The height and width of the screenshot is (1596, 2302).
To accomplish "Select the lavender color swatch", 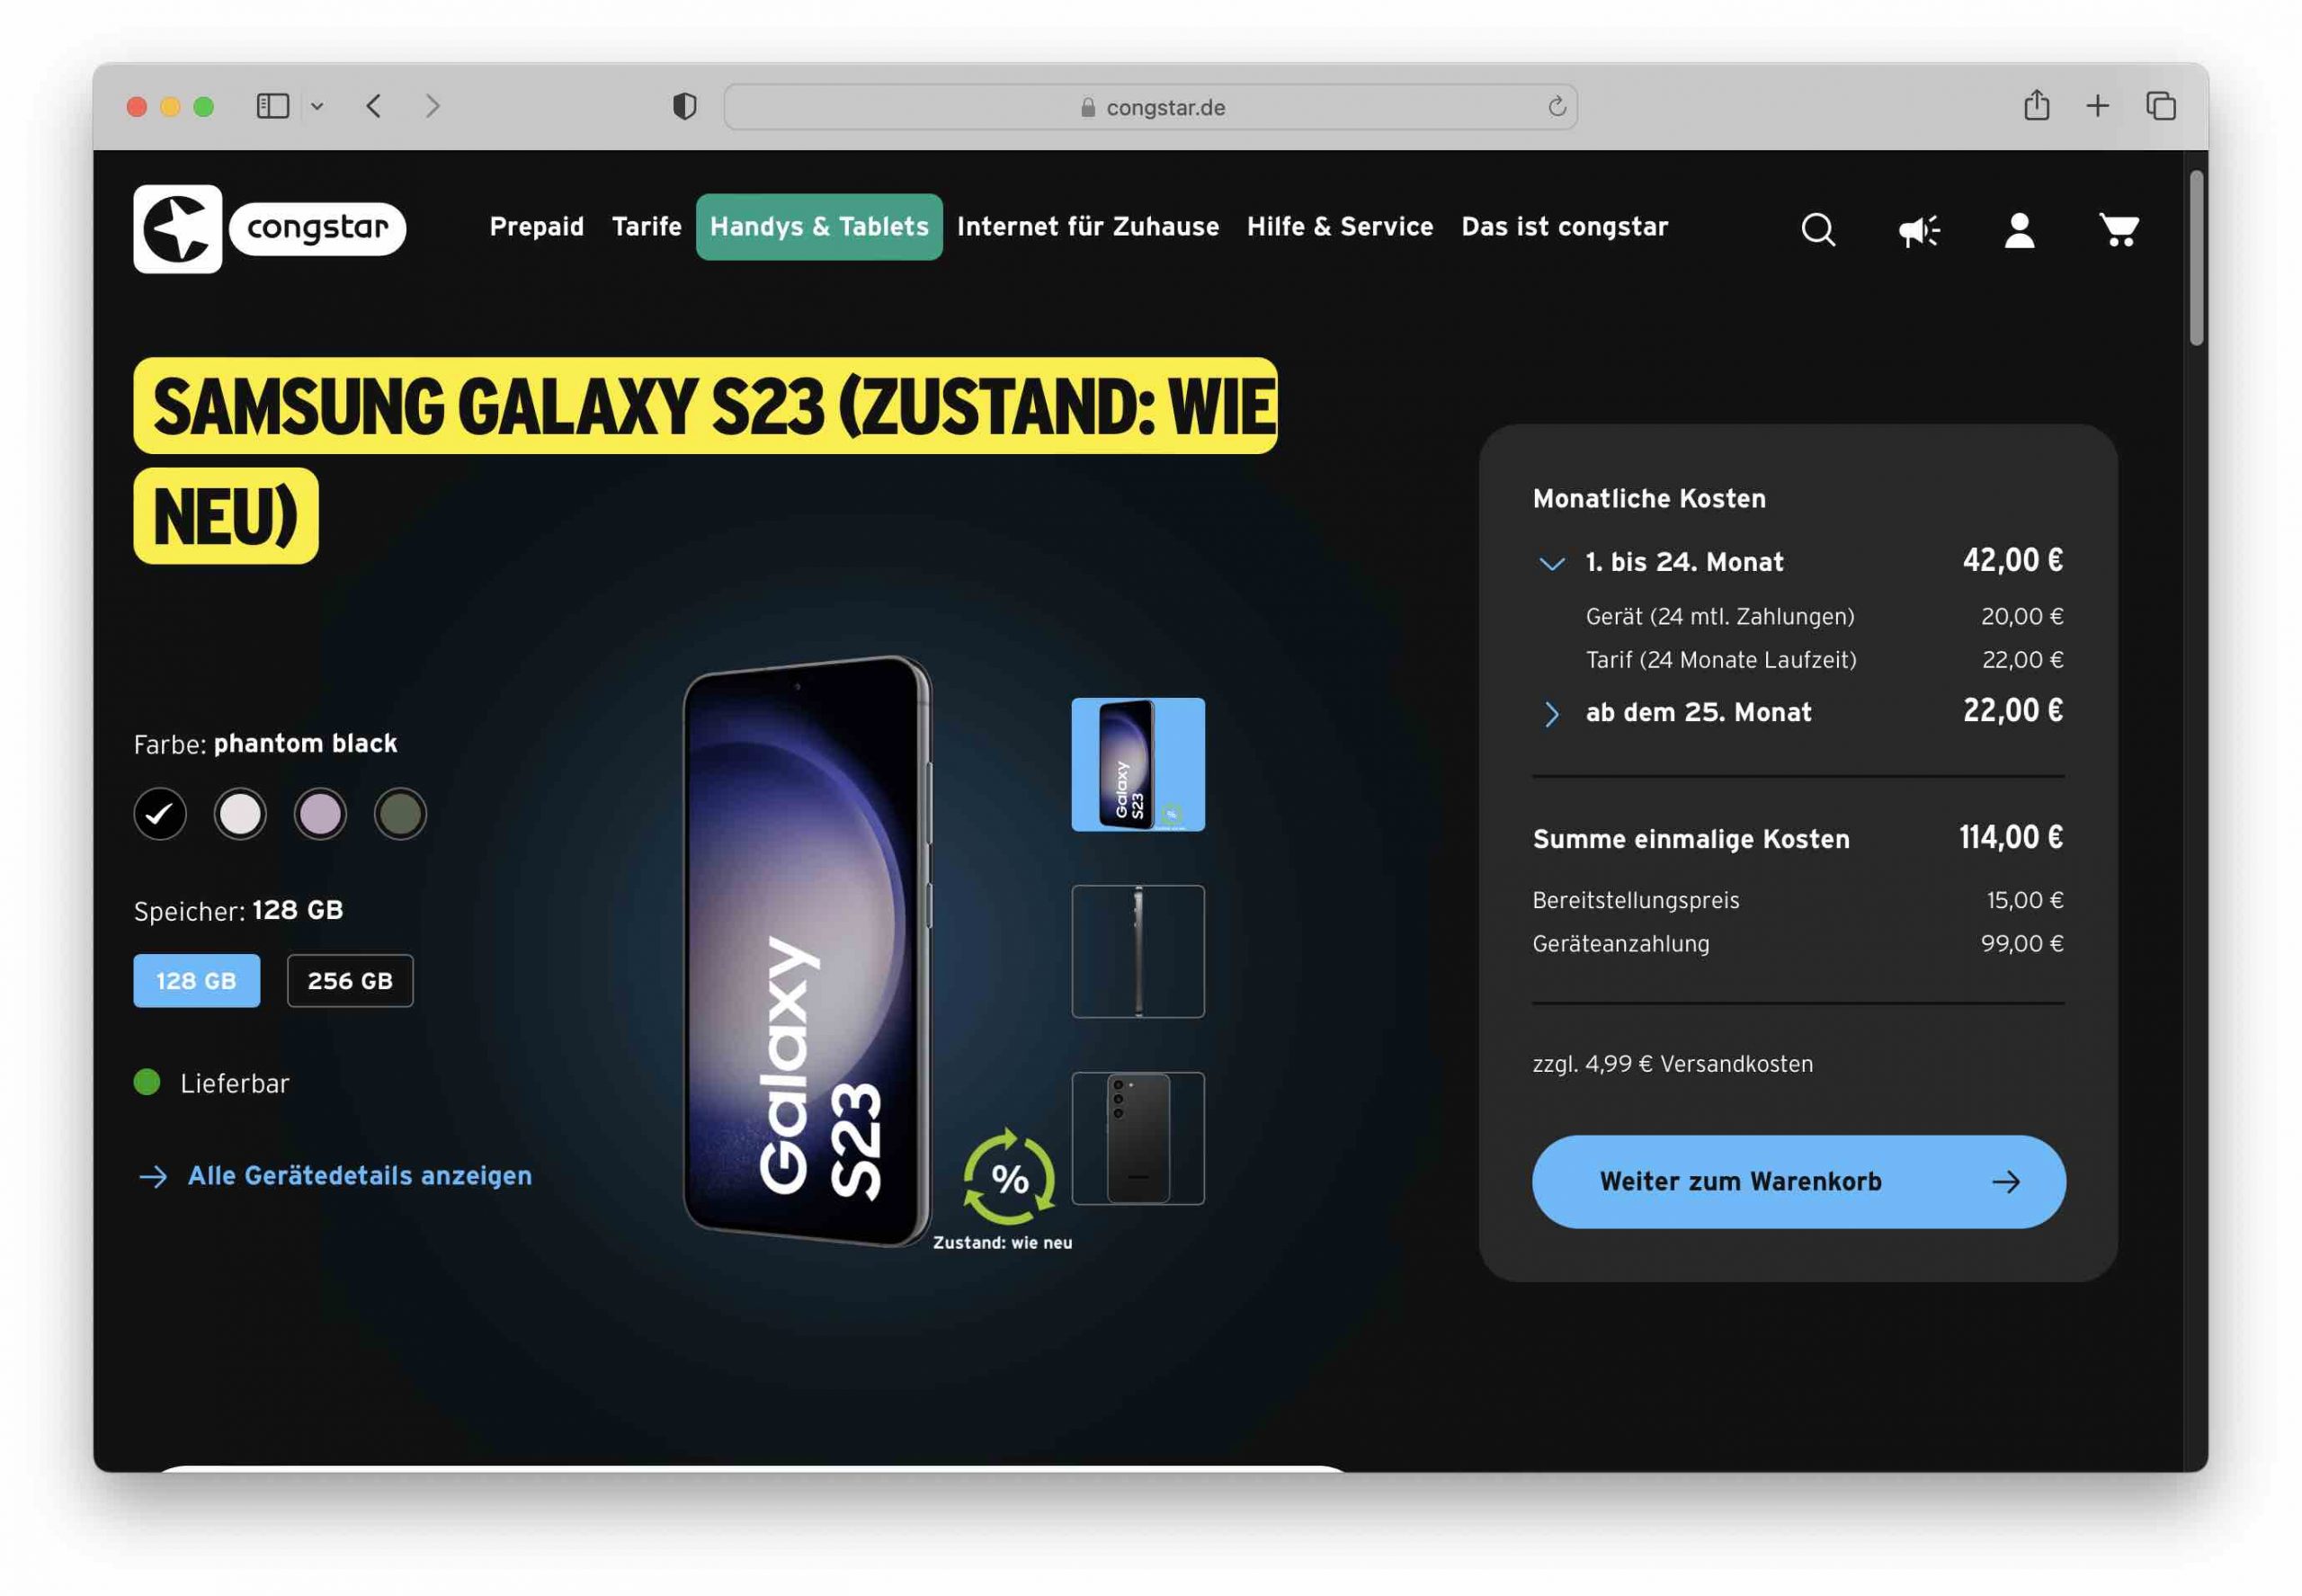I will click(320, 814).
